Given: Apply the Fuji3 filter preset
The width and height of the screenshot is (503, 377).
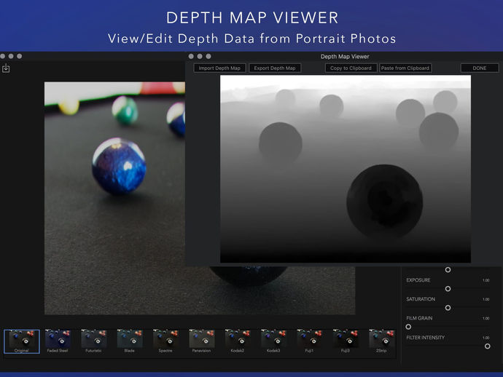Looking at the screenshot, I should [345, 341].
